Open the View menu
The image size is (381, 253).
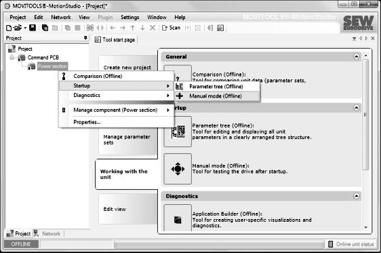84,17
